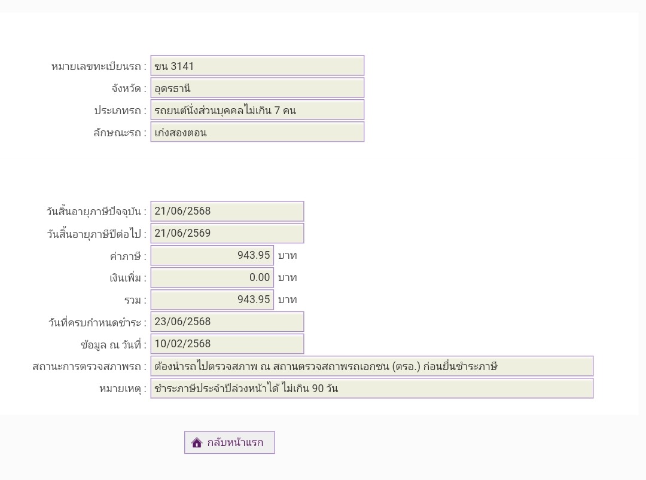
Task: Click the ข้อมูล ณ วันที่ field
Action: (227, 344)
